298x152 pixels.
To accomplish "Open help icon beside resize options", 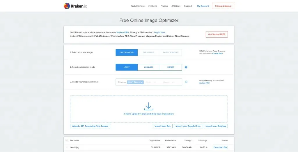I will 186,82.
